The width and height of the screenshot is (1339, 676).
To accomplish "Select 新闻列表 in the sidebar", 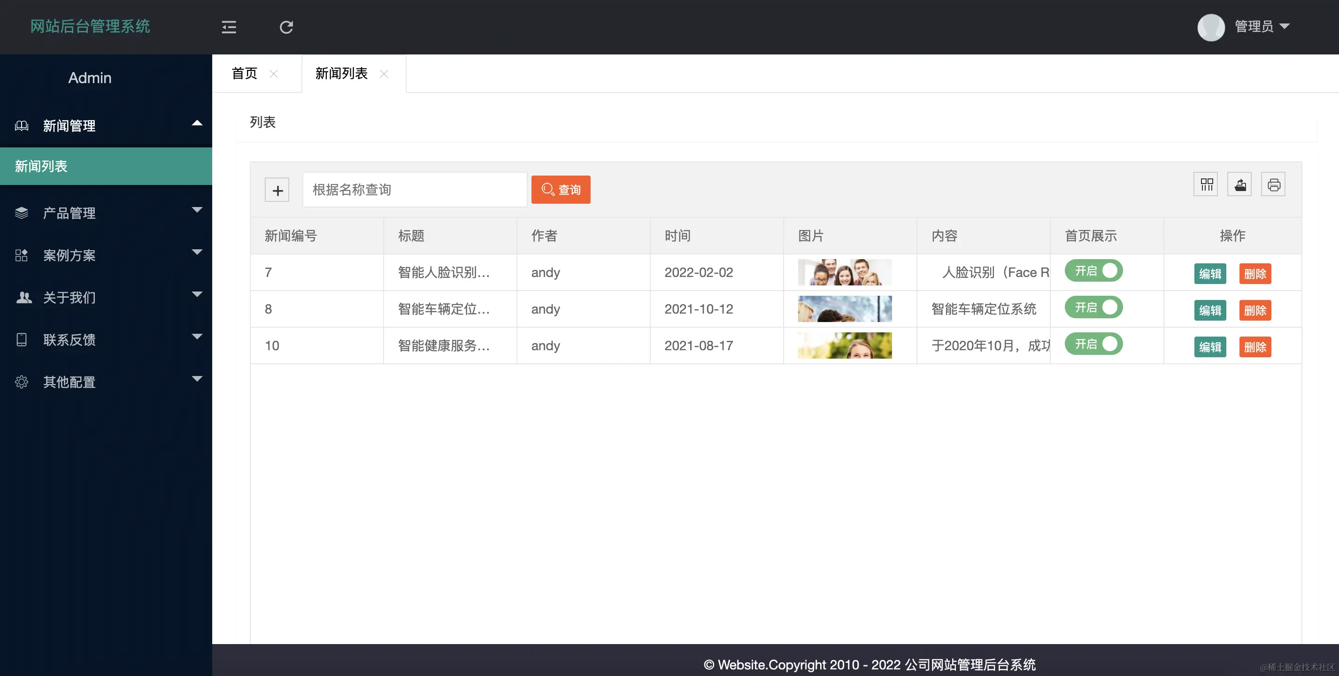I will pyautogui.click(x=40, y=166).
